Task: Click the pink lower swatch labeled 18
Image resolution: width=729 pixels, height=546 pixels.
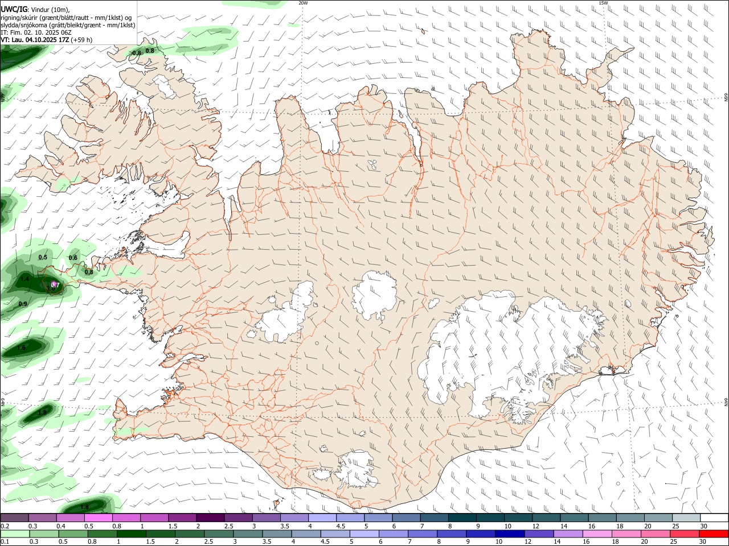Action: click(626, 533)
